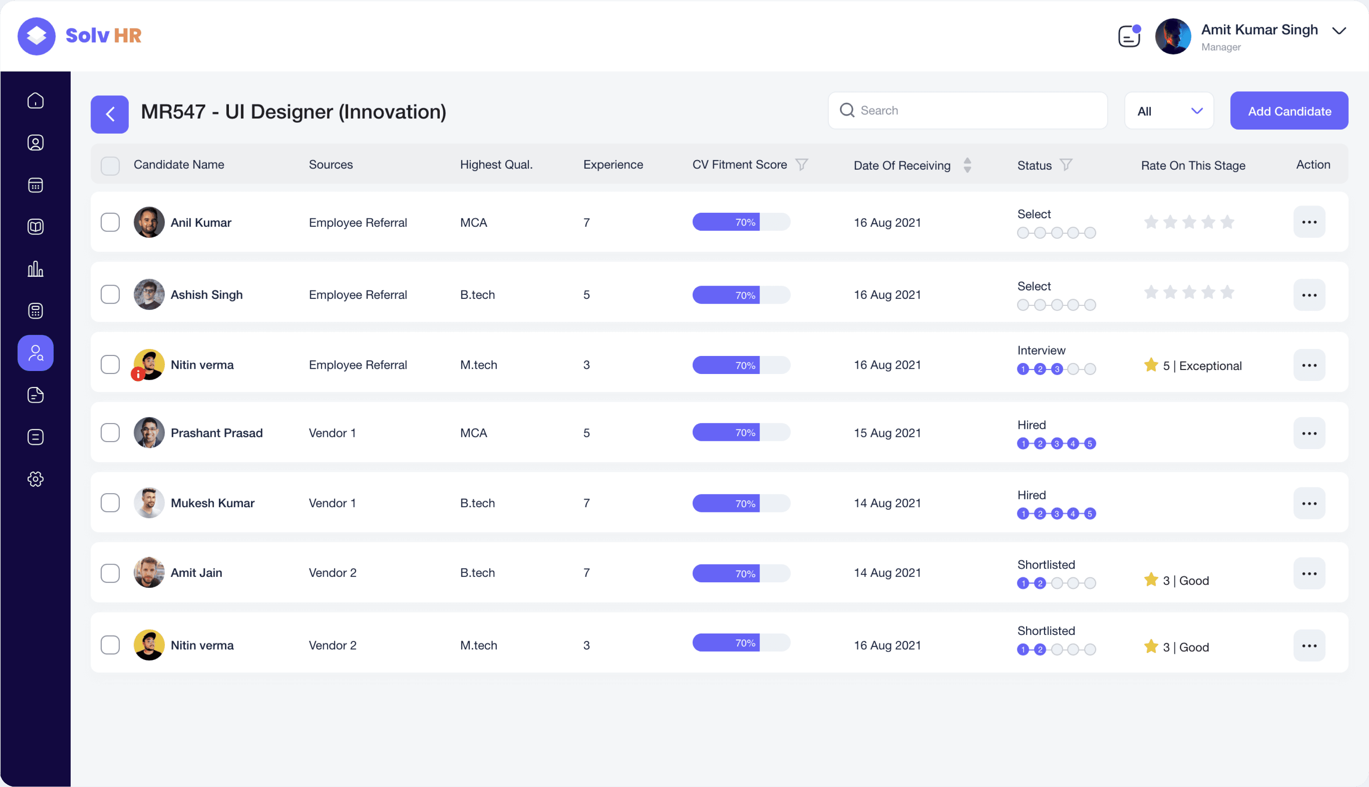Open Ashish Singh candidate name
The height and width of the screenshot is (787, 1369).
tap(206, 294)
